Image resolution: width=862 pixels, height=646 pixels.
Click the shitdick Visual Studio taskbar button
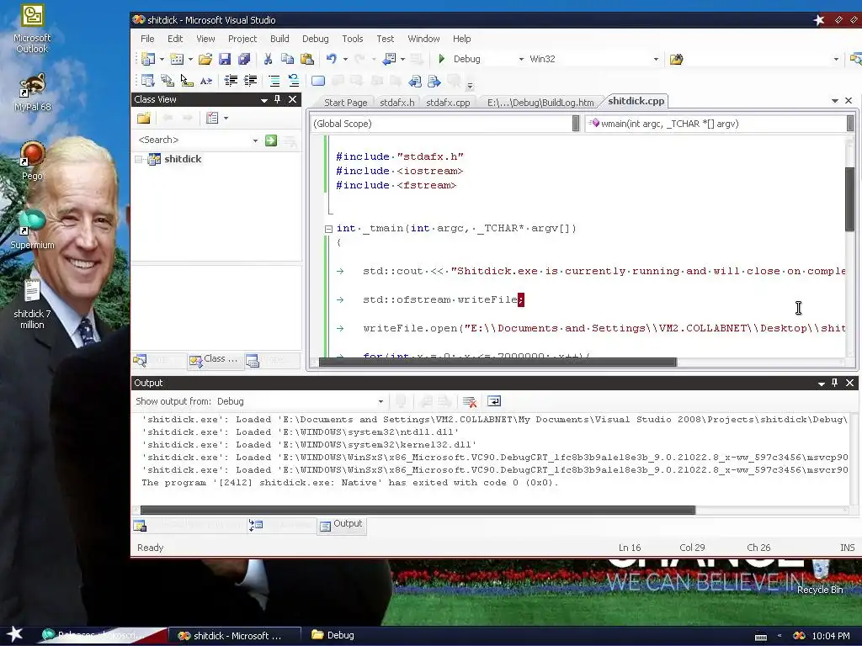[x=235, y=636]
